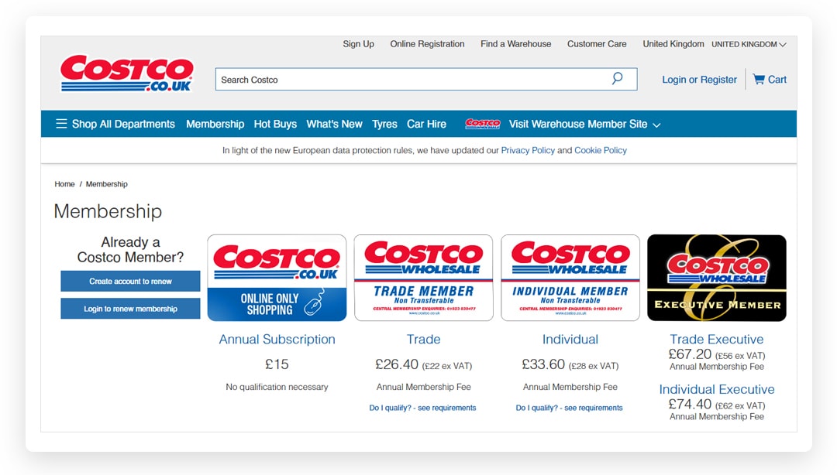Click the 'Already a Costco Member?' heading
The width and height of the screenshot is (837, 475).
(x=130, y=250)
